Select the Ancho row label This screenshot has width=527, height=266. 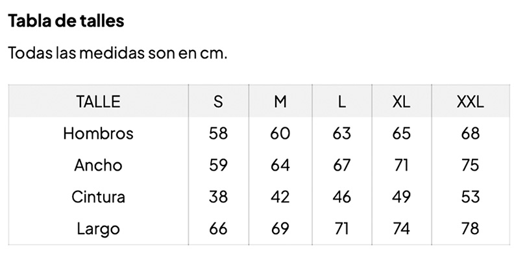(98, 165)
